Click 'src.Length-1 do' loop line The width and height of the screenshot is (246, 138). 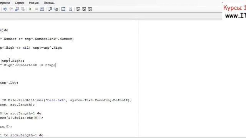(26, 113)
